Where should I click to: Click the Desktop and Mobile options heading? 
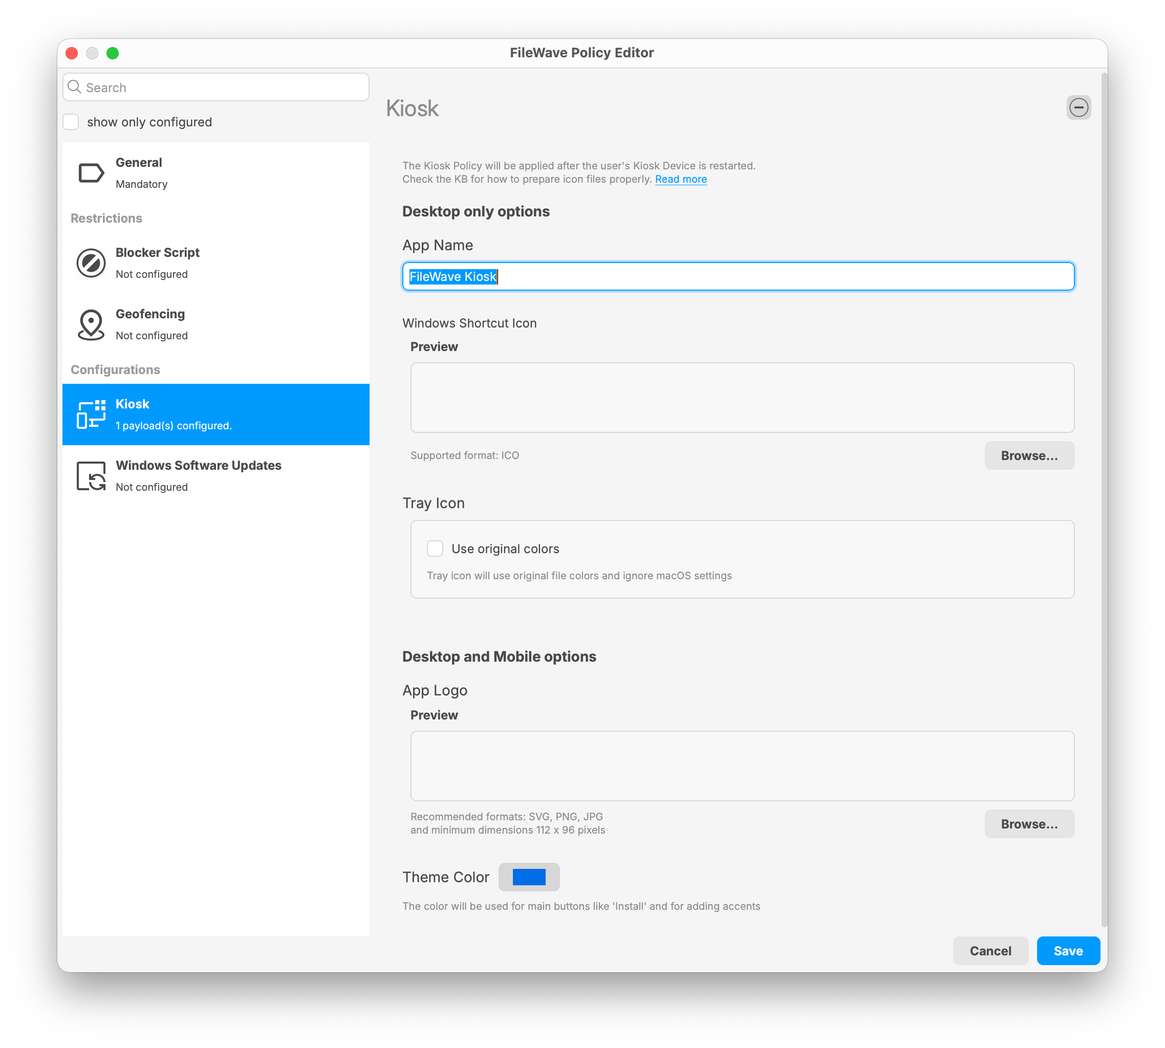(499, 657)
